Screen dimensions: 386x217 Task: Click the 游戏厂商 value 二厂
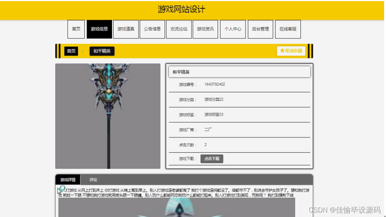pos(208,130)
